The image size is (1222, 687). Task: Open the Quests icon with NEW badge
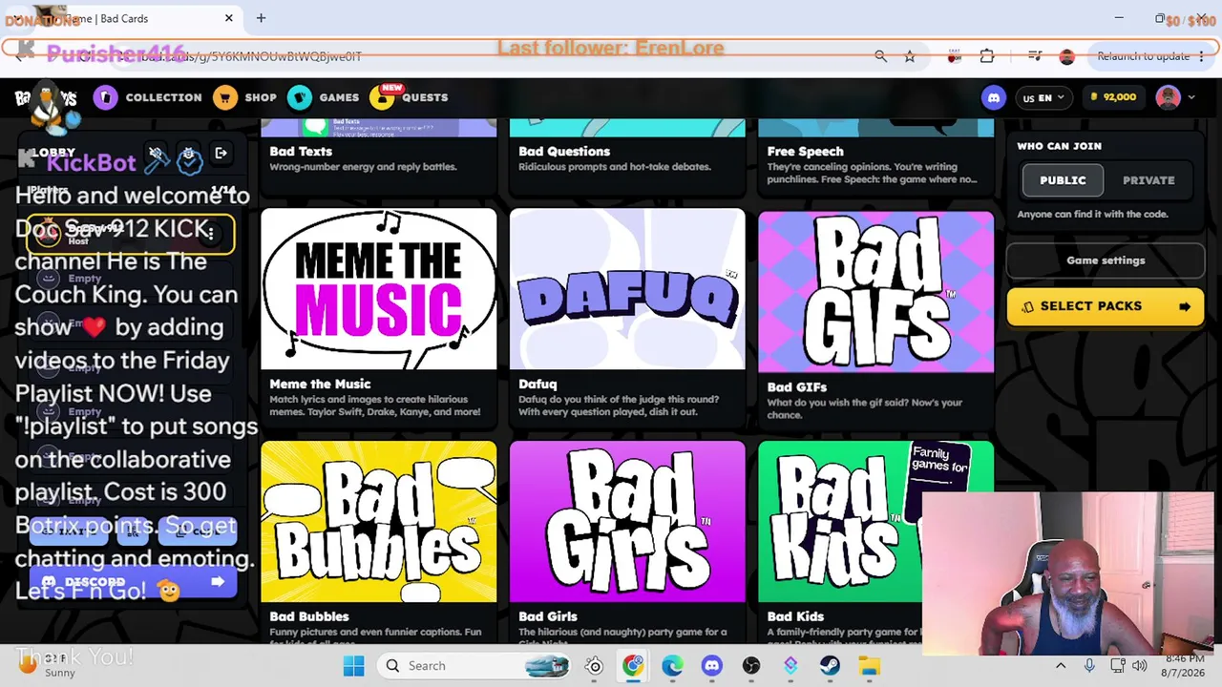click(x=383, y=97)
